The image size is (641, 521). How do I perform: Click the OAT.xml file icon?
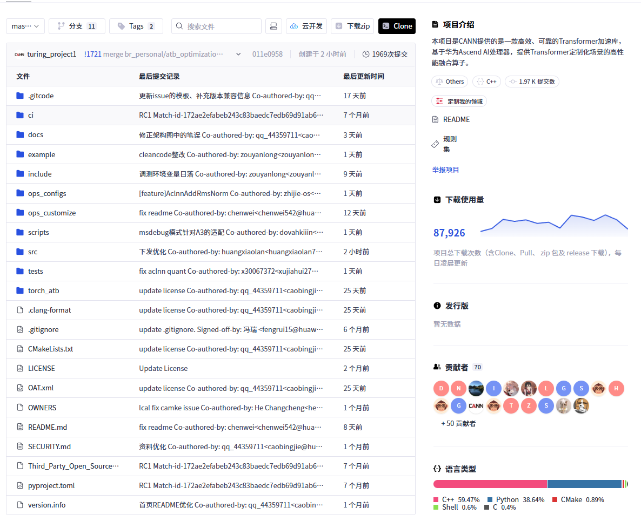20,388
